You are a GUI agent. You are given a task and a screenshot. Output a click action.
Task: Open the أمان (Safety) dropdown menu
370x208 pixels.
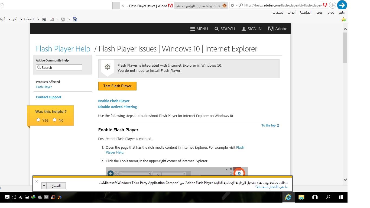click(13, 19)
